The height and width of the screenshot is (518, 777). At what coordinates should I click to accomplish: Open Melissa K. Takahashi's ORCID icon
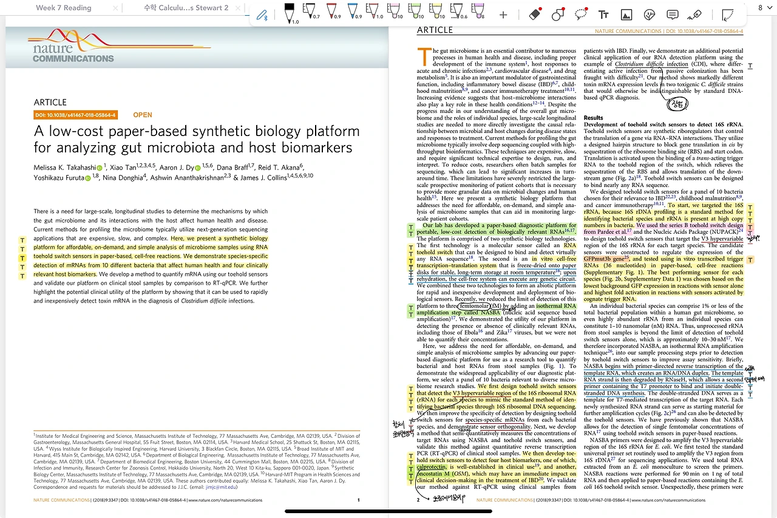pyautogui.click(x=98, y=168)
